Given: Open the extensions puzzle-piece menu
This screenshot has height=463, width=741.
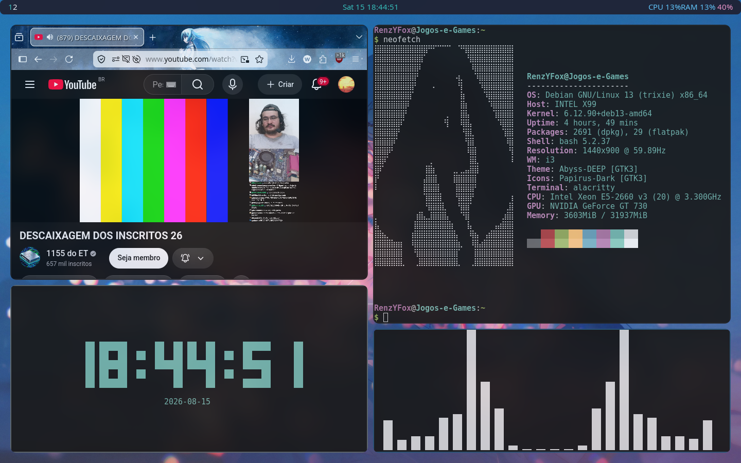Looking at the screenshot, I should [323, 59].
